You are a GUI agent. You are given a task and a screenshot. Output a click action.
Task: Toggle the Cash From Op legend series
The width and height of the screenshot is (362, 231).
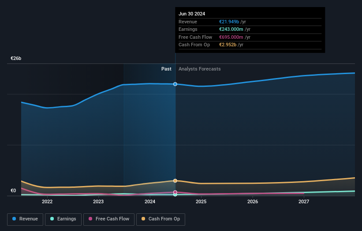[x=160, y=219]
